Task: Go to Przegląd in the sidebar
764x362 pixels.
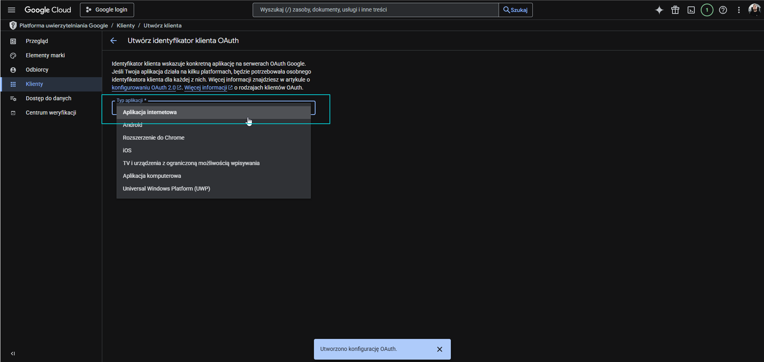Action: (x=37, y=41)
